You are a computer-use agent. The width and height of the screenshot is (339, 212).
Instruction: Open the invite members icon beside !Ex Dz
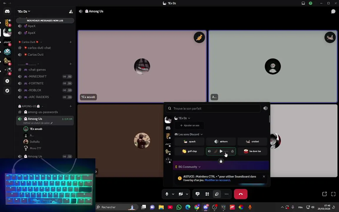coord(71,11)
